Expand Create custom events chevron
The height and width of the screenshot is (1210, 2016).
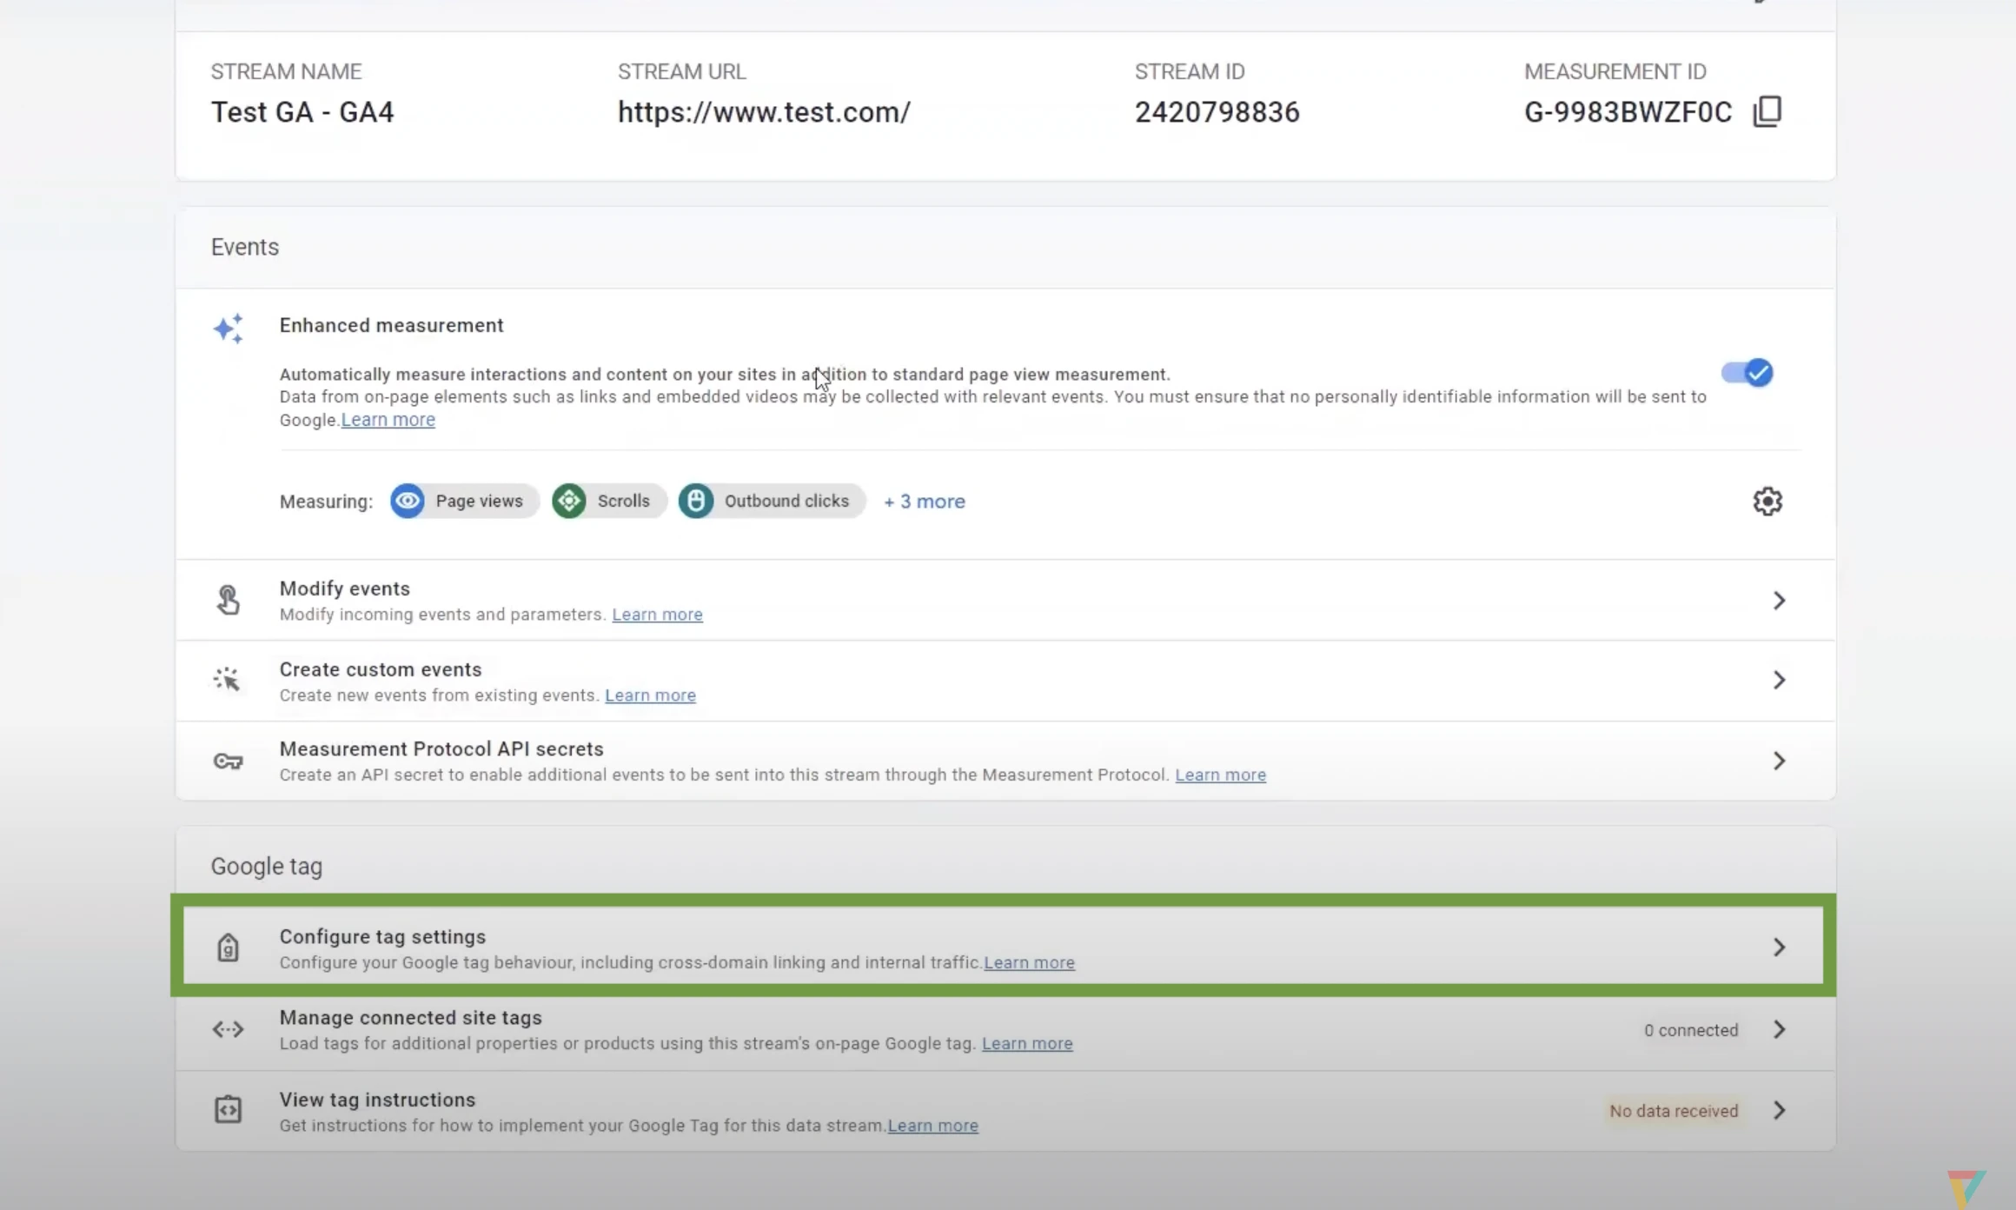[x=1779, y=680]
